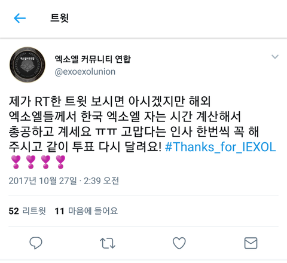Open the tweet options chevron menu
The width and height of the screenshot is (287, 263).
(x=275, y=57)
